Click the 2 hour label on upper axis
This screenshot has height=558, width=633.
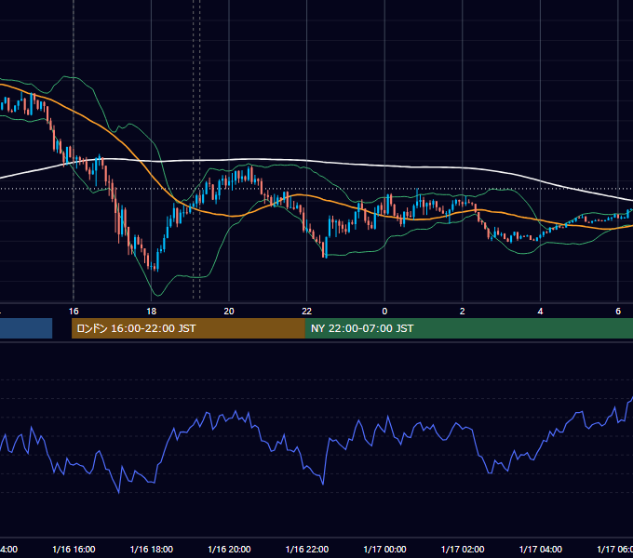(x=463, y=311)
